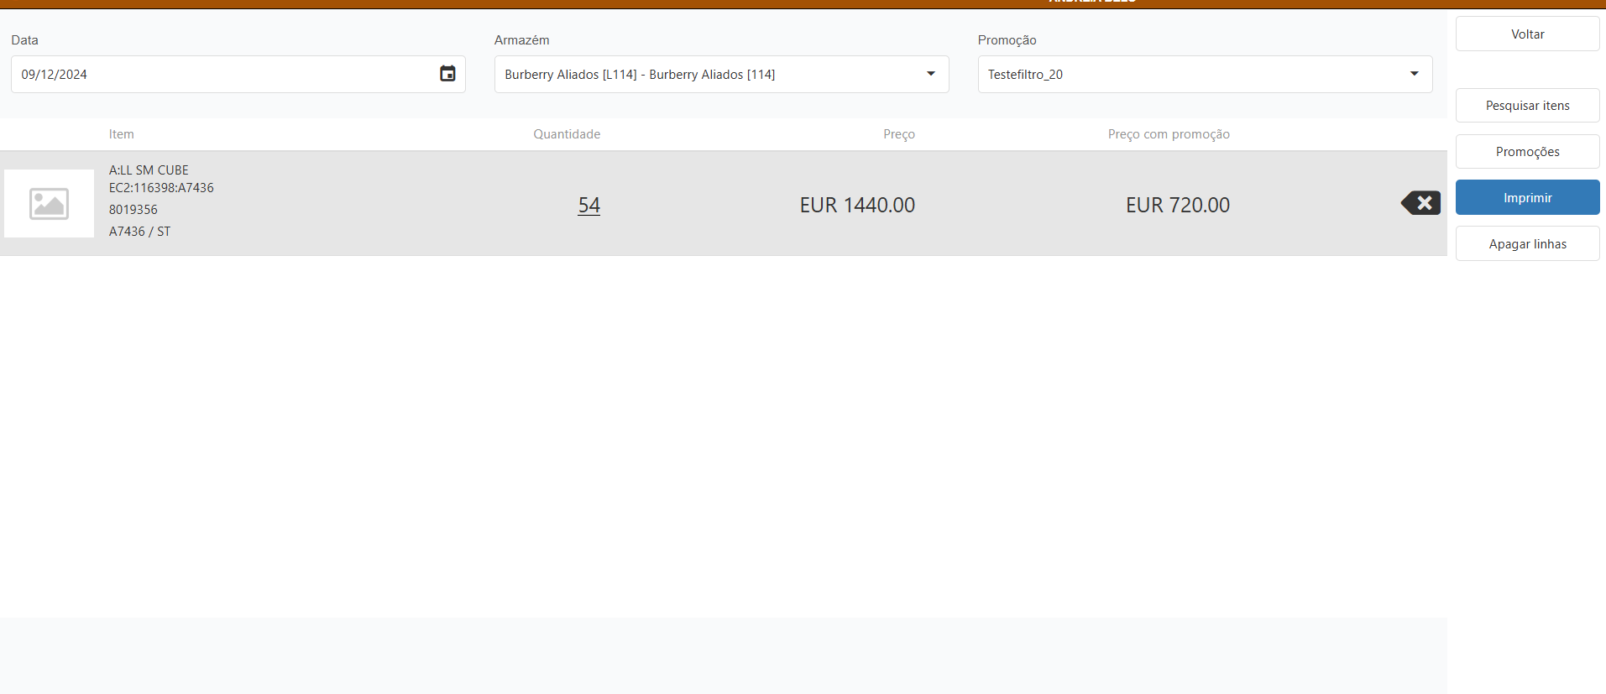Click the Pesquisar itens button
Viewport: 1606px width, 694px height.
pos(1527,106)
